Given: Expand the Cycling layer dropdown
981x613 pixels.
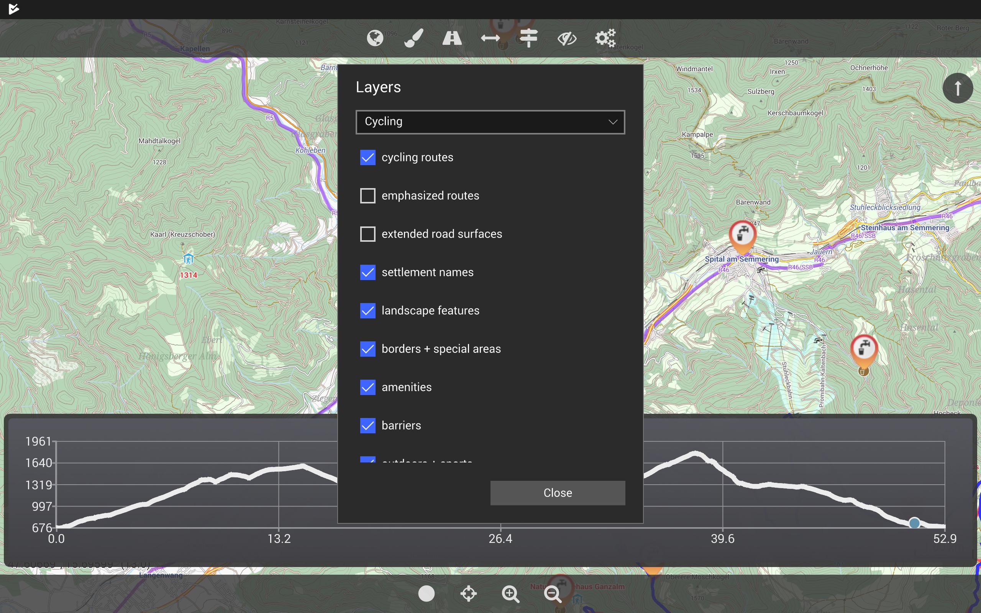Looking at the screenshot, I should coord(490,121).
